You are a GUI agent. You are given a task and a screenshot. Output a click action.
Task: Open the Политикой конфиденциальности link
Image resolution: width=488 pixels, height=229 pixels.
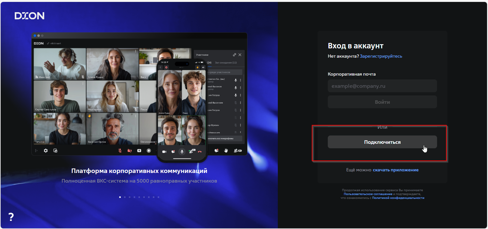[398, 198]
